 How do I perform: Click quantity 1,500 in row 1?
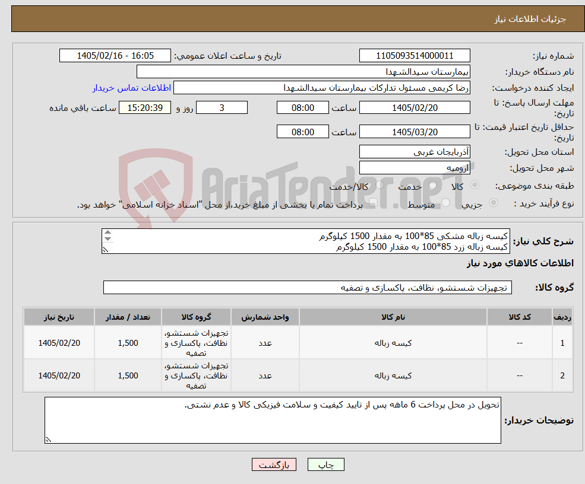tap(128, 343)
